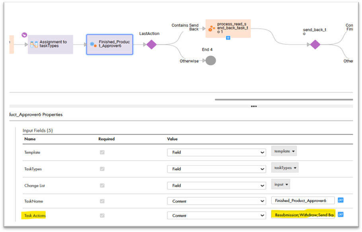
Task: Click the Finished_Product_Approver6 service gear icon
Action: coord(93,44)
